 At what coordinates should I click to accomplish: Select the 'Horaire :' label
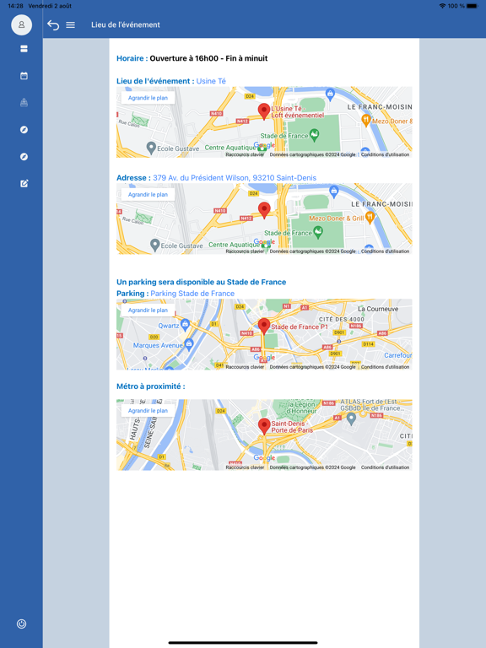(132, 58)
